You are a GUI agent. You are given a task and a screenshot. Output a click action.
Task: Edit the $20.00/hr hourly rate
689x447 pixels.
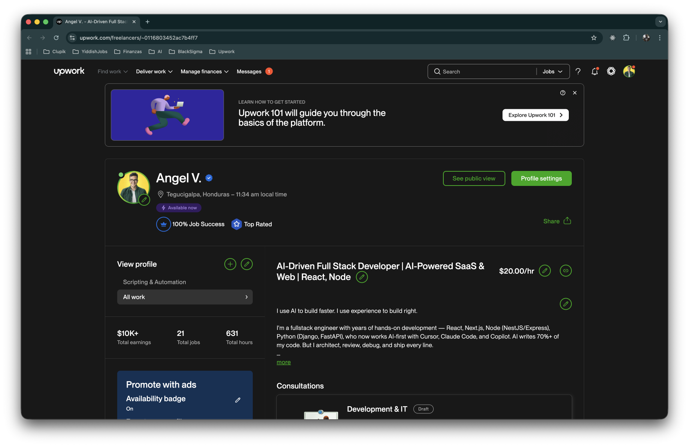(x=545, y=270)
